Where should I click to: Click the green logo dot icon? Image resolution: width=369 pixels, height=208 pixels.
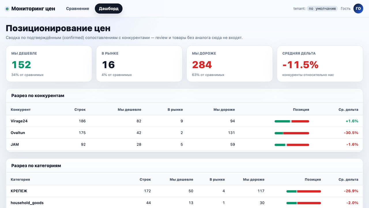click(x=7, y=9)
